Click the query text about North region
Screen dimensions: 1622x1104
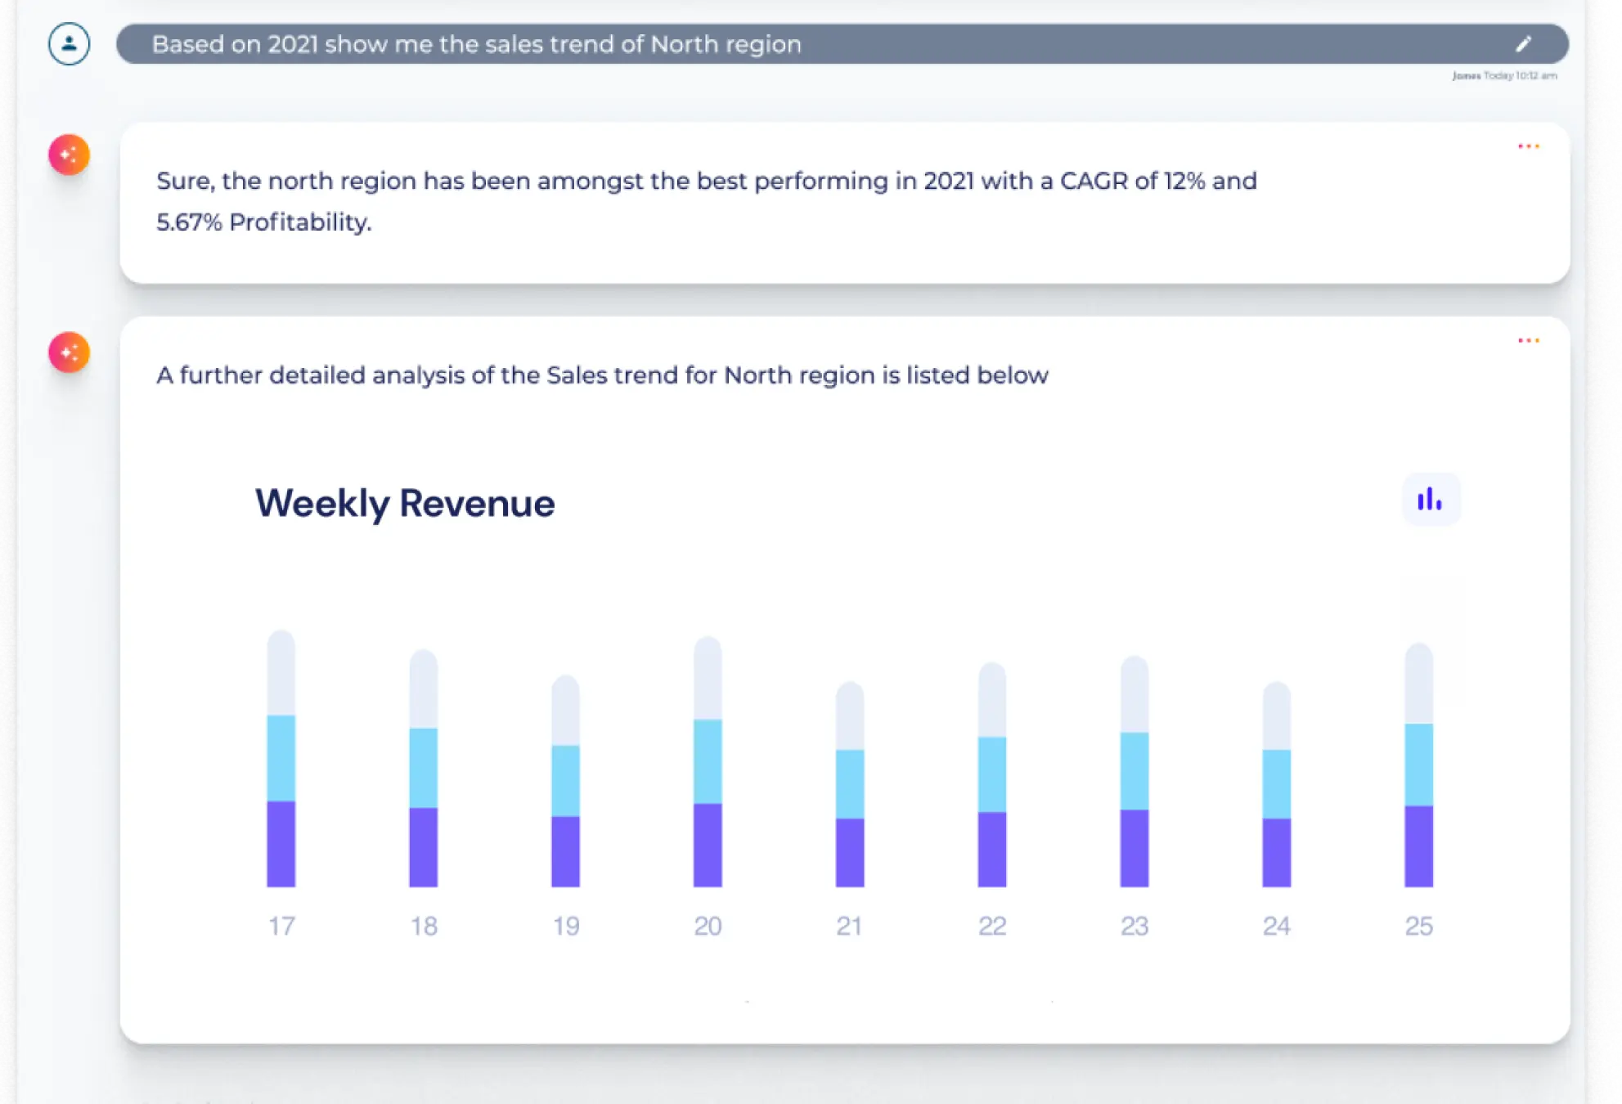click(x=476, y=44)
